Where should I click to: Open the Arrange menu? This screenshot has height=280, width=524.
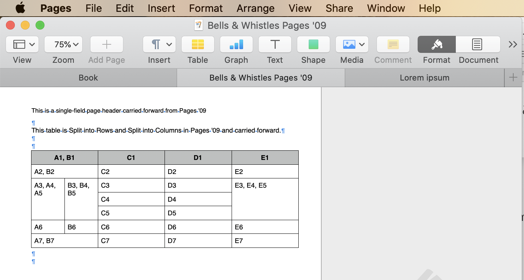(x=256, y=8)
